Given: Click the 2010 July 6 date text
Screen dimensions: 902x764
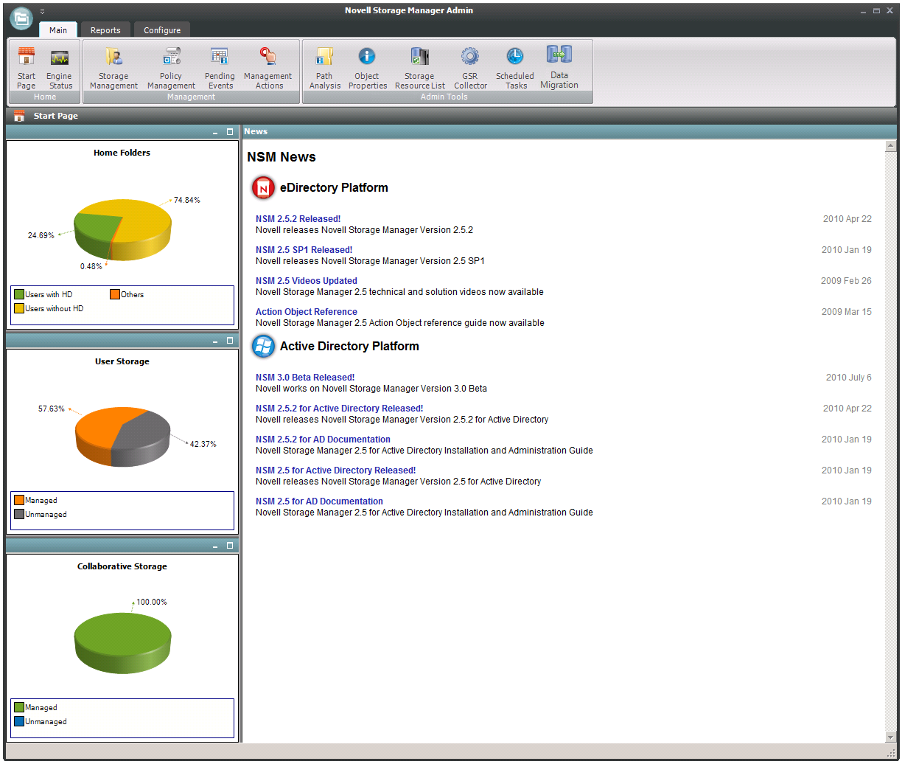Looking at the screenshot, I should tap(848, 378).
